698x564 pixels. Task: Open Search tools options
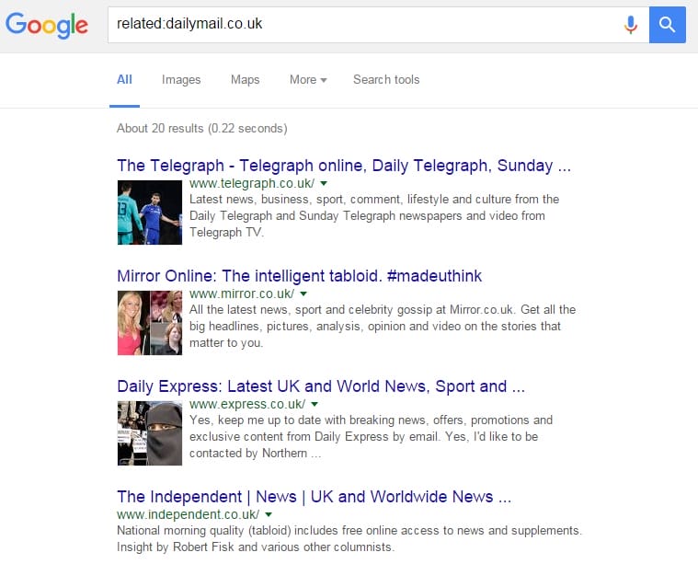[386, 80]
